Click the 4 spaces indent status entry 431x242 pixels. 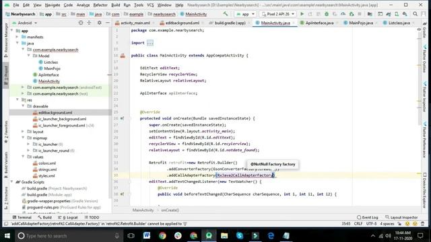(387, 224)
